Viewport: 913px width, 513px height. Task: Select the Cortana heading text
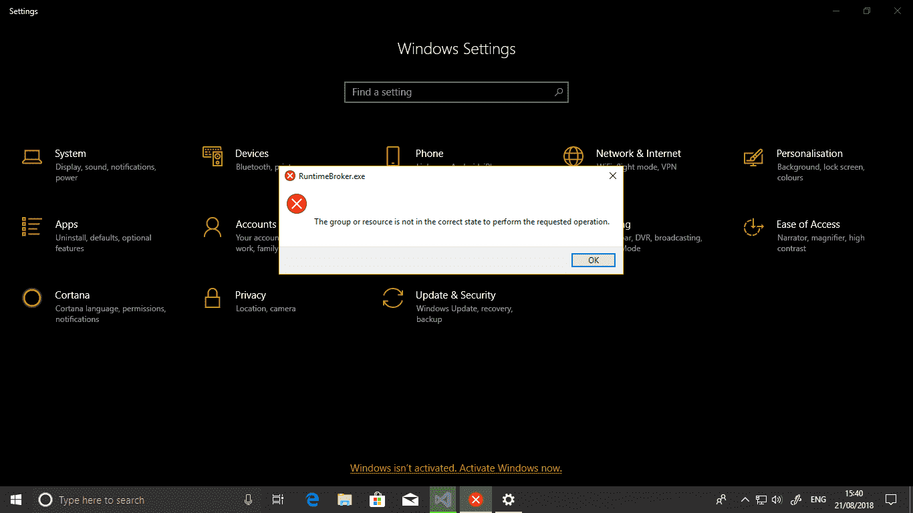pos(72,295)
